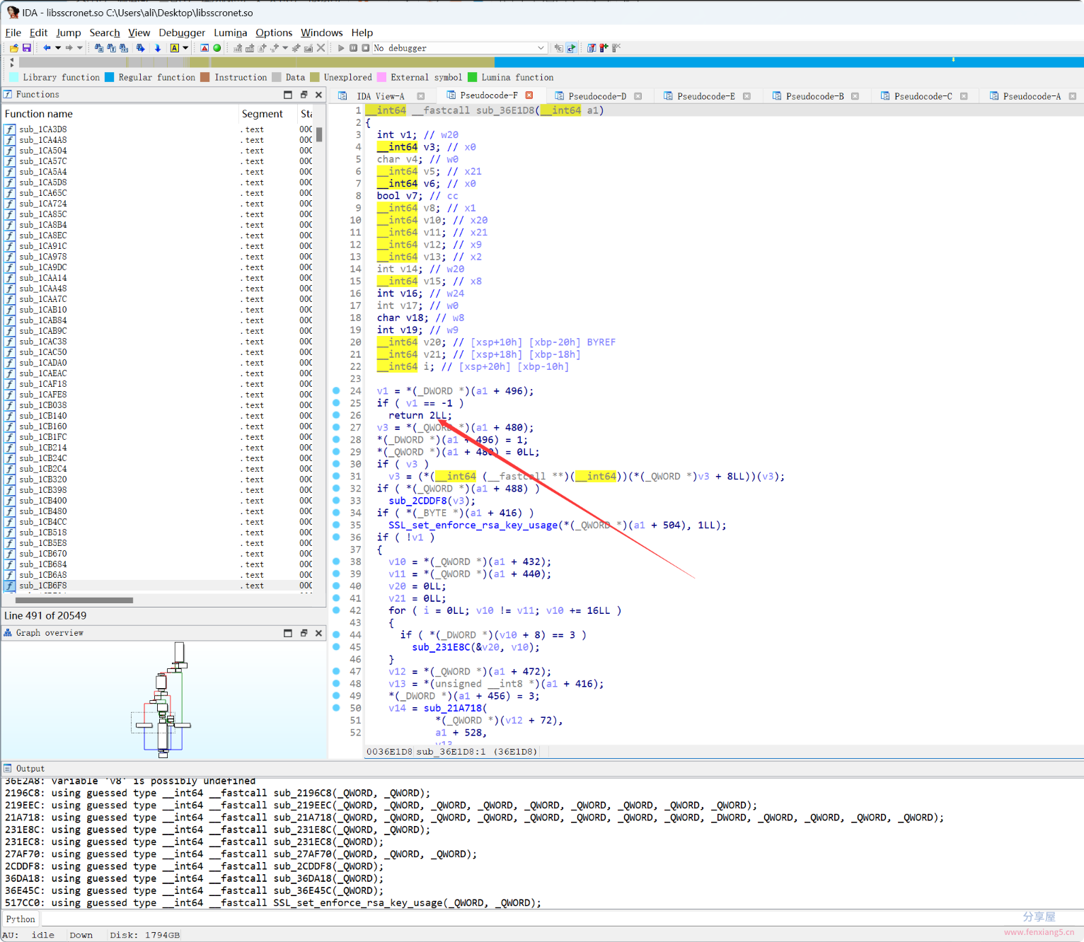Image resolution: width=1084 pixels, height=942 pixels.
Task: Close the IDA View-A tab
Action: pyautogui.click(x=421, y=96)
